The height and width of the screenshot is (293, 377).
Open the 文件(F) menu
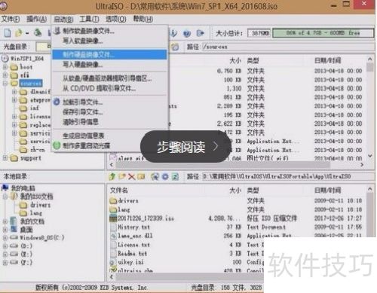11,19
